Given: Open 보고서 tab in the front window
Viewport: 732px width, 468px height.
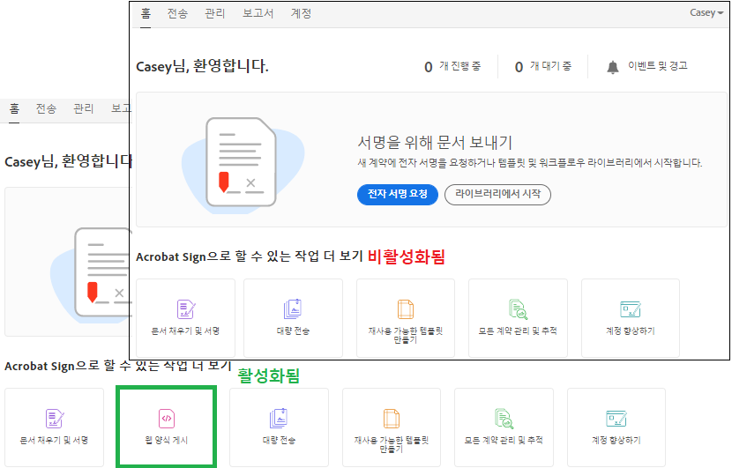Looking at the screenshot, I should [x=258, y=13].
